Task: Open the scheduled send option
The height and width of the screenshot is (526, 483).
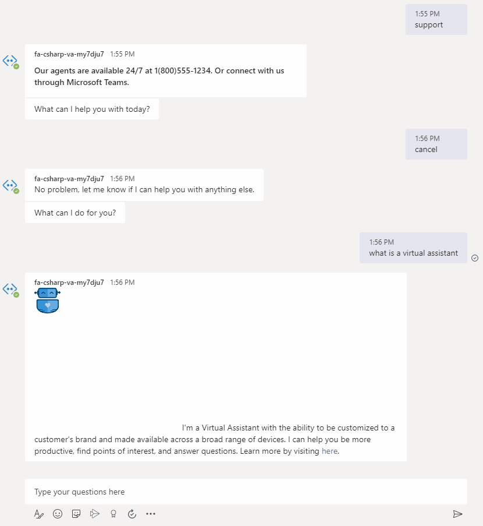Action: tap(132, 514)
